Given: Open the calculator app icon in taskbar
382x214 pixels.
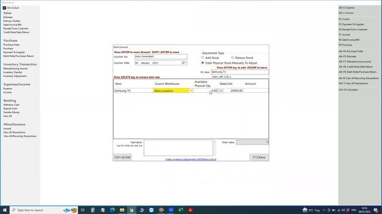Looking at the screenshot, I should (93, 210).
